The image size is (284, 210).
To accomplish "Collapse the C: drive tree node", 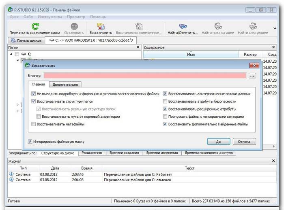I will click(11, 54).
